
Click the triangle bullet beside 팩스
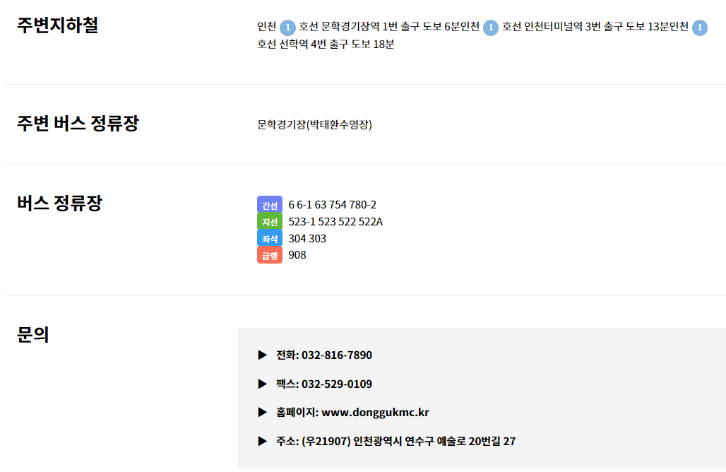263,384
